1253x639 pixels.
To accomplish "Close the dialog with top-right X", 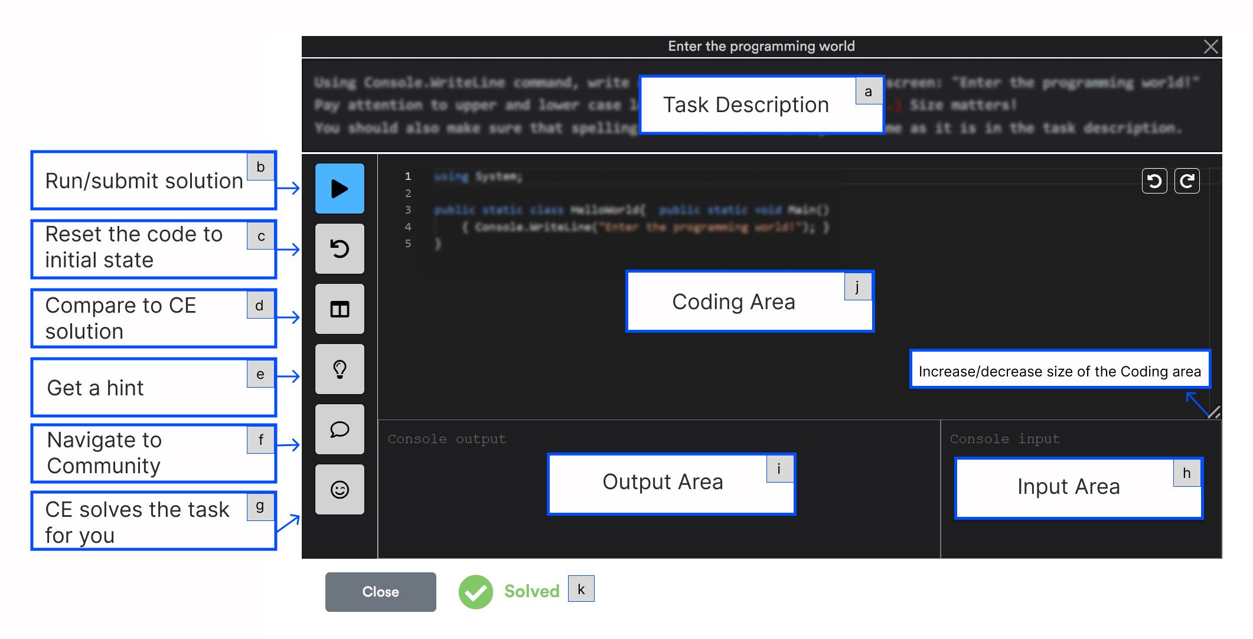I will [1210, 47].
